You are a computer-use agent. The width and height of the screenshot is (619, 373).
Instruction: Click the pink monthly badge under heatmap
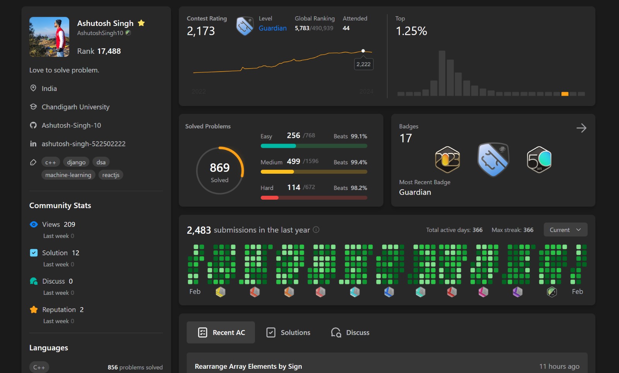click(483, 292)
